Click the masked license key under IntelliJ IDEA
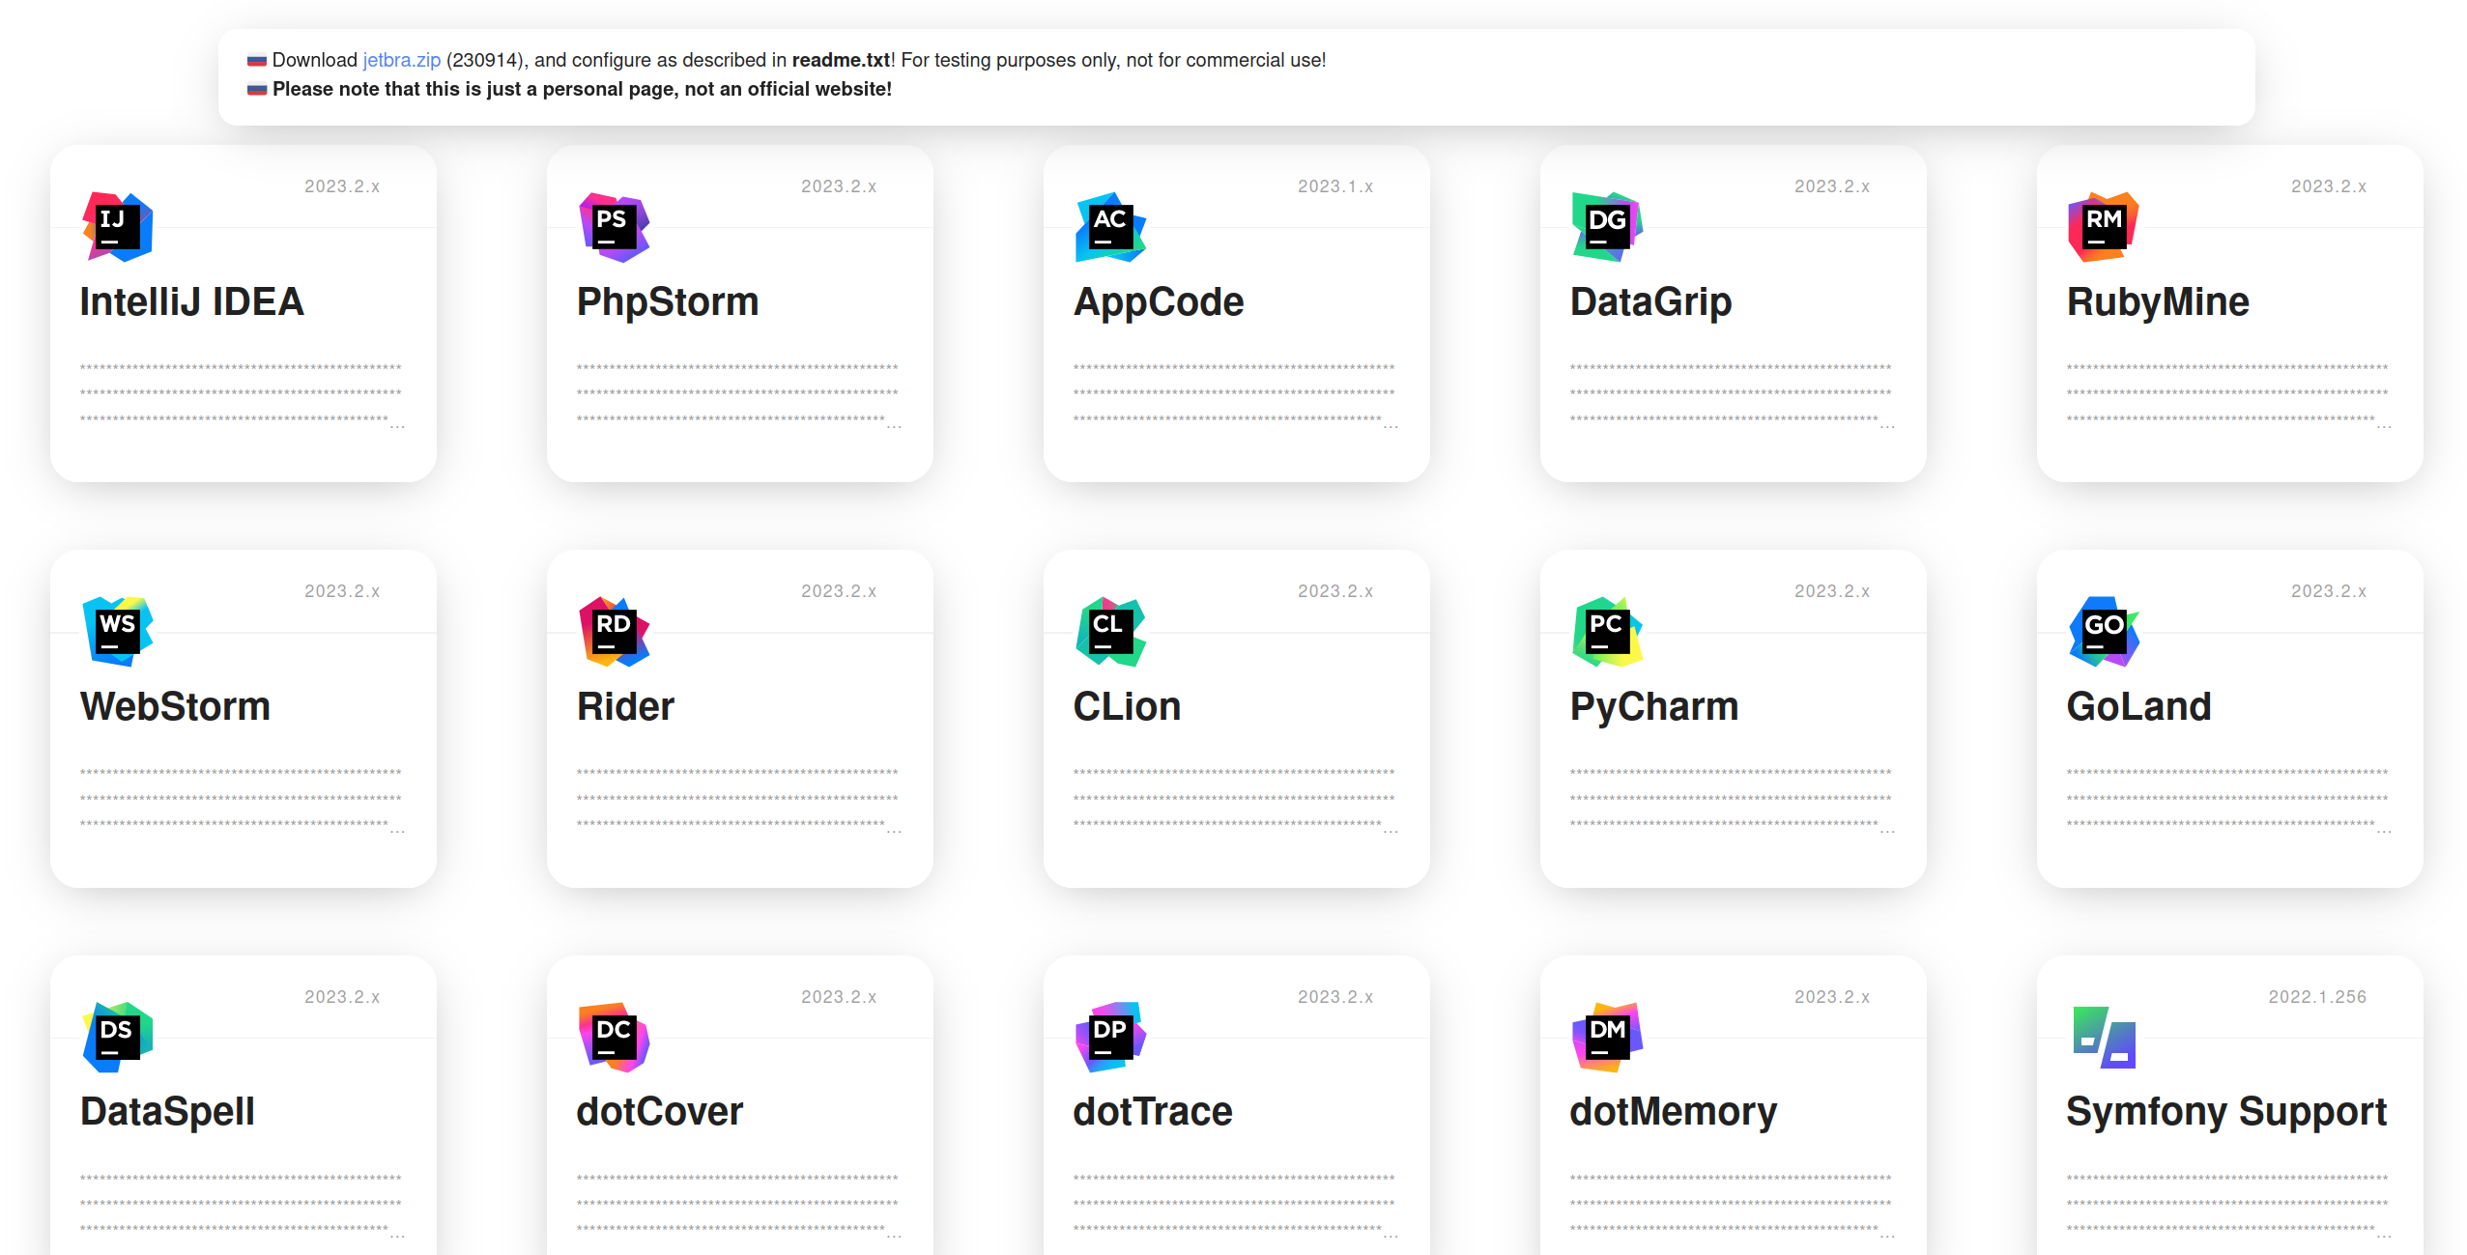2467x1255 pixels. [241, 393]
